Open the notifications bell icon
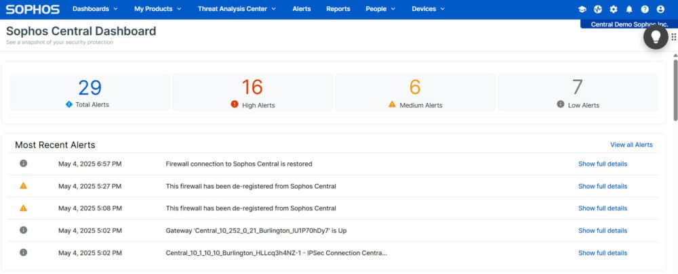The width and height of the screenshot is (678, 274). tap(629, 9)
